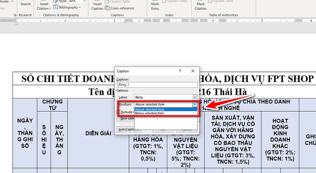
Task: Click the Search button in Research group
Action: tap(25, 3)
